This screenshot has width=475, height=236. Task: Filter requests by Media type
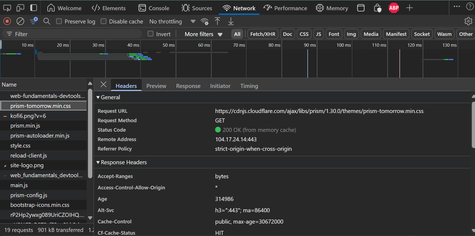371,34
